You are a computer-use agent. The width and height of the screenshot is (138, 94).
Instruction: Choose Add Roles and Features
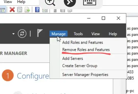tap(83, 42)
